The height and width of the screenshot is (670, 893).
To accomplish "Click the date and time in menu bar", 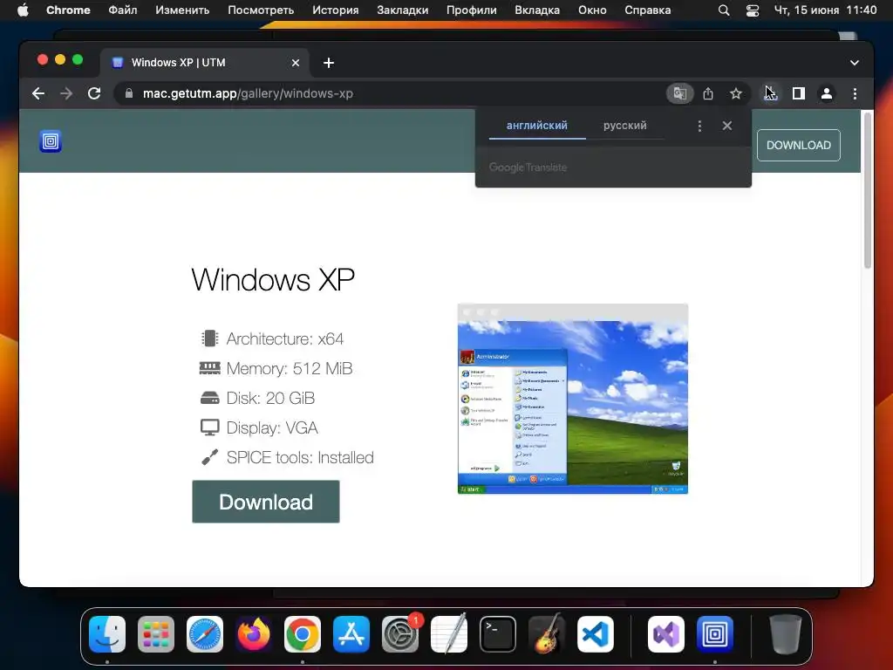I will (825, 10).
